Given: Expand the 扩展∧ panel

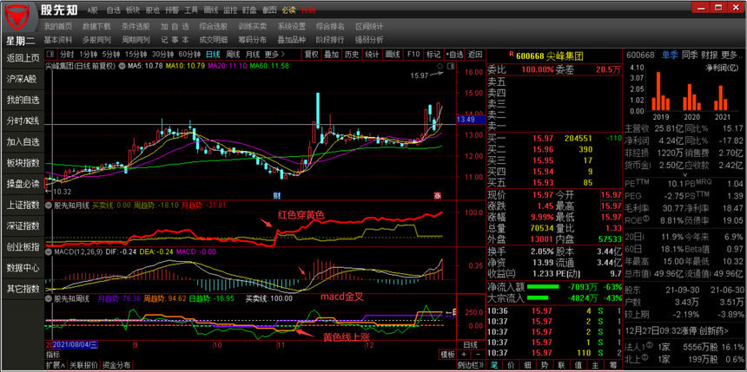Looking at the screenshot, I should click(x=56, y=365).
